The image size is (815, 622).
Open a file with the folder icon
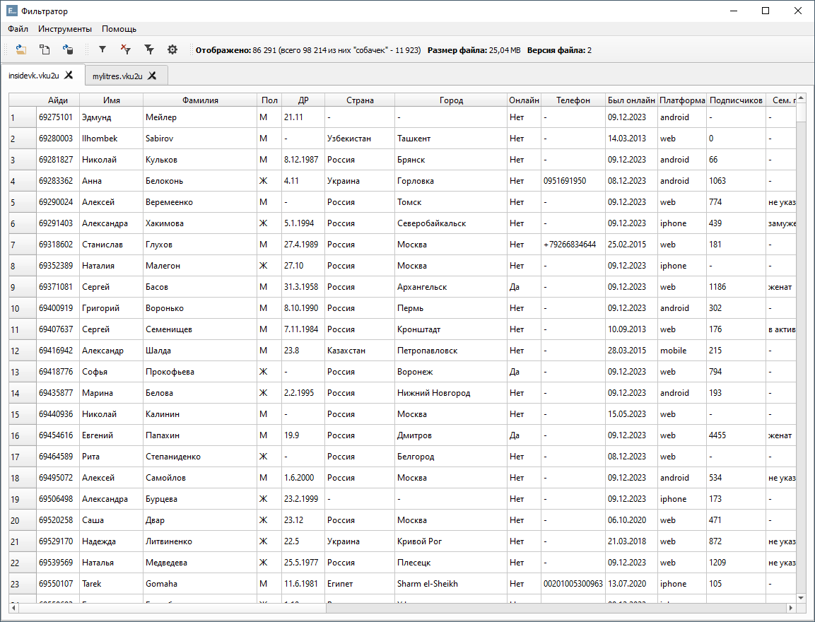coord(20,50)
